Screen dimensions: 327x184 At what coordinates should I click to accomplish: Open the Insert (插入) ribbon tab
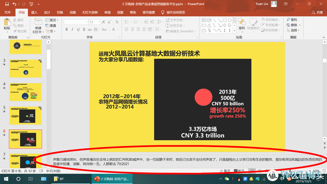(34, 12)
